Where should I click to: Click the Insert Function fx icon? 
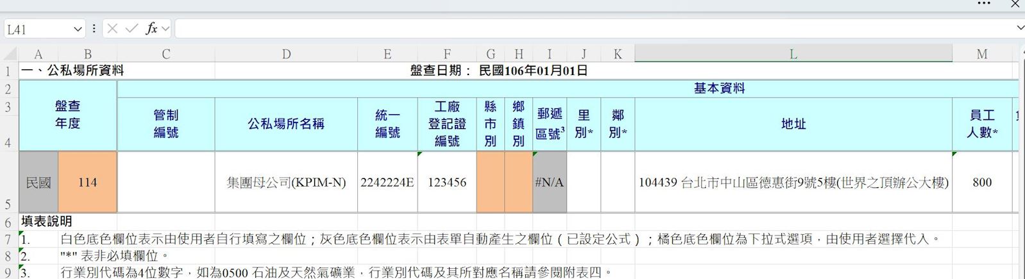tap(151, 28)
